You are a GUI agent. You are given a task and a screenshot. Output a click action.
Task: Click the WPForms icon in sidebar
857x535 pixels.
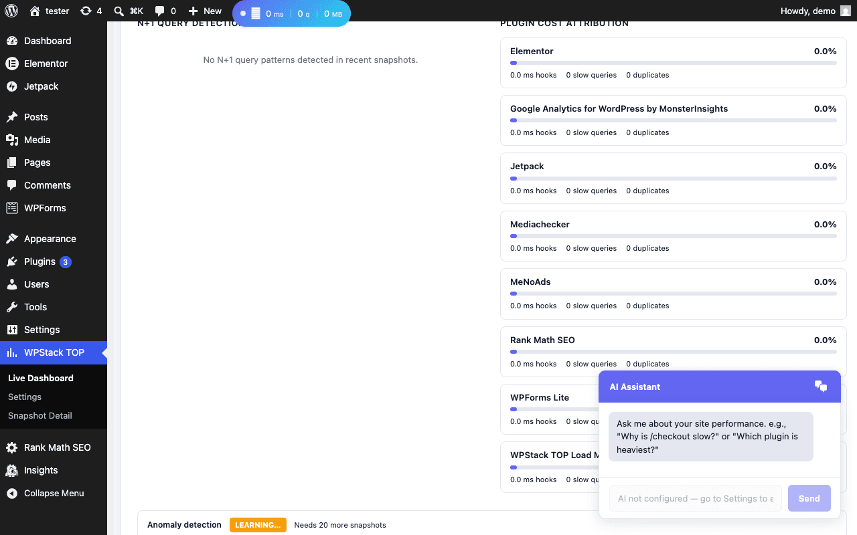pyautogui.click(x=12, y=208)
